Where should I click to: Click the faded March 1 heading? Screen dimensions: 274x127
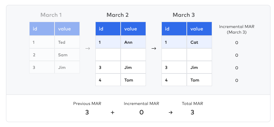coord(51,15)
